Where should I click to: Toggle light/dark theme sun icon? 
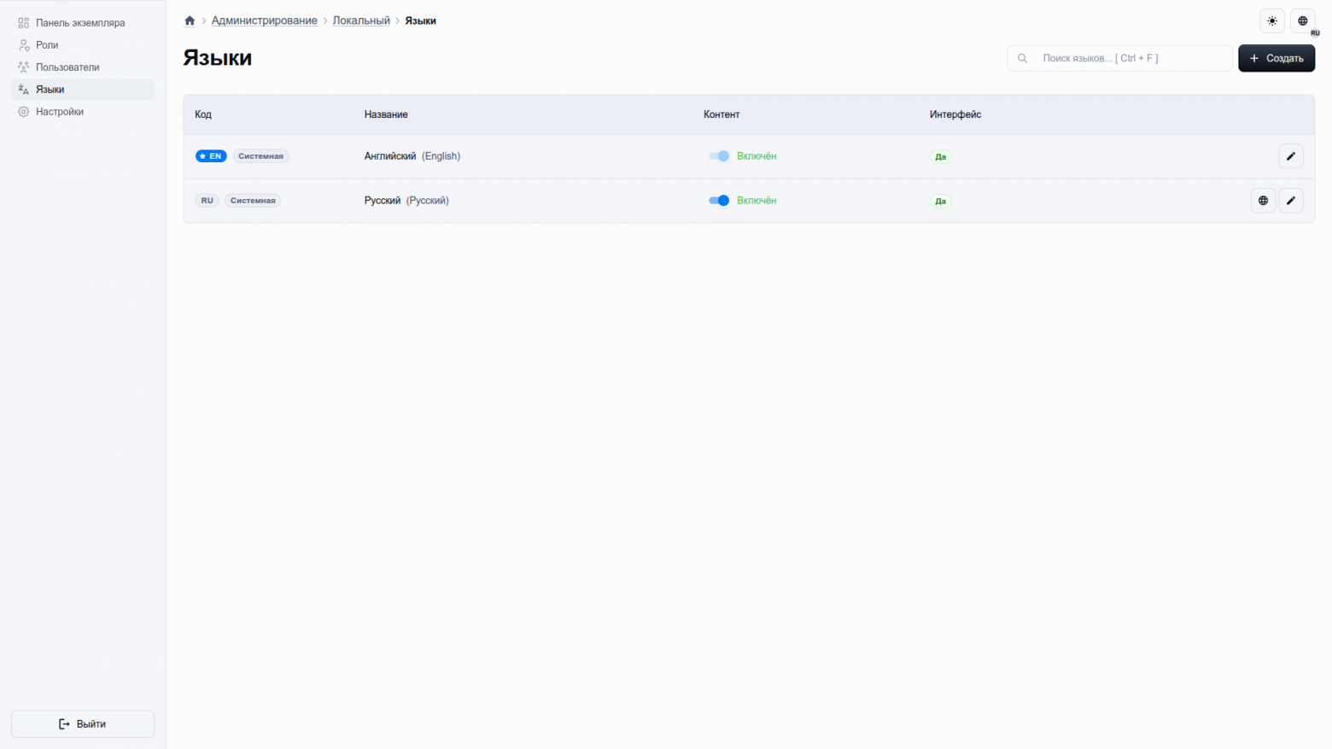coord(1272,20)
